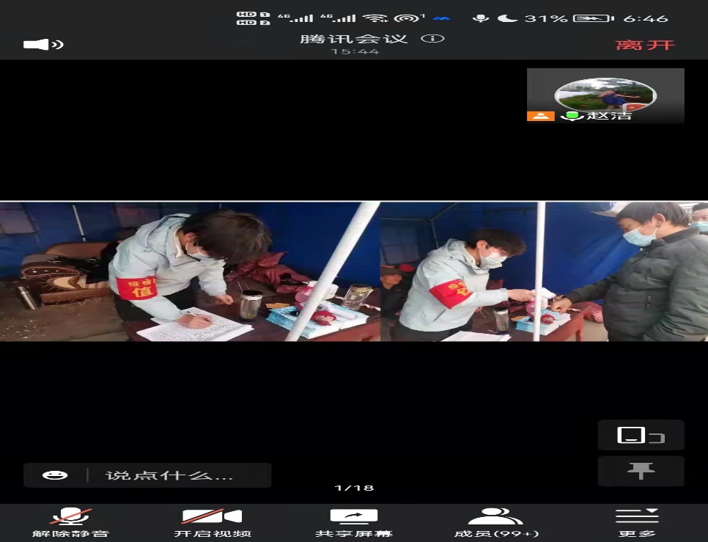Toggle the pin view button
The height and width of the screenshot is (542, 708).
pos(641,471)
